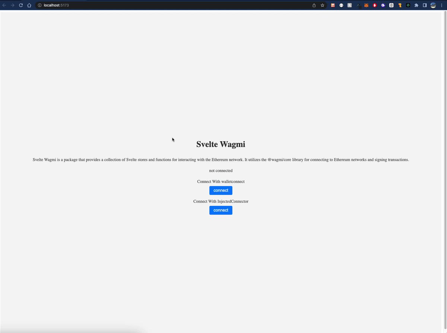Open the yellow extension icon
Image resolution: width=447 pixels, height=333 pixels.
point(400,5)
